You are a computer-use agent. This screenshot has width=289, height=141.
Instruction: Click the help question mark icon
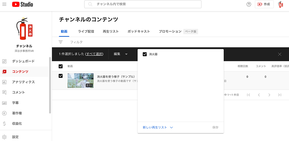(x=249, y=4)
